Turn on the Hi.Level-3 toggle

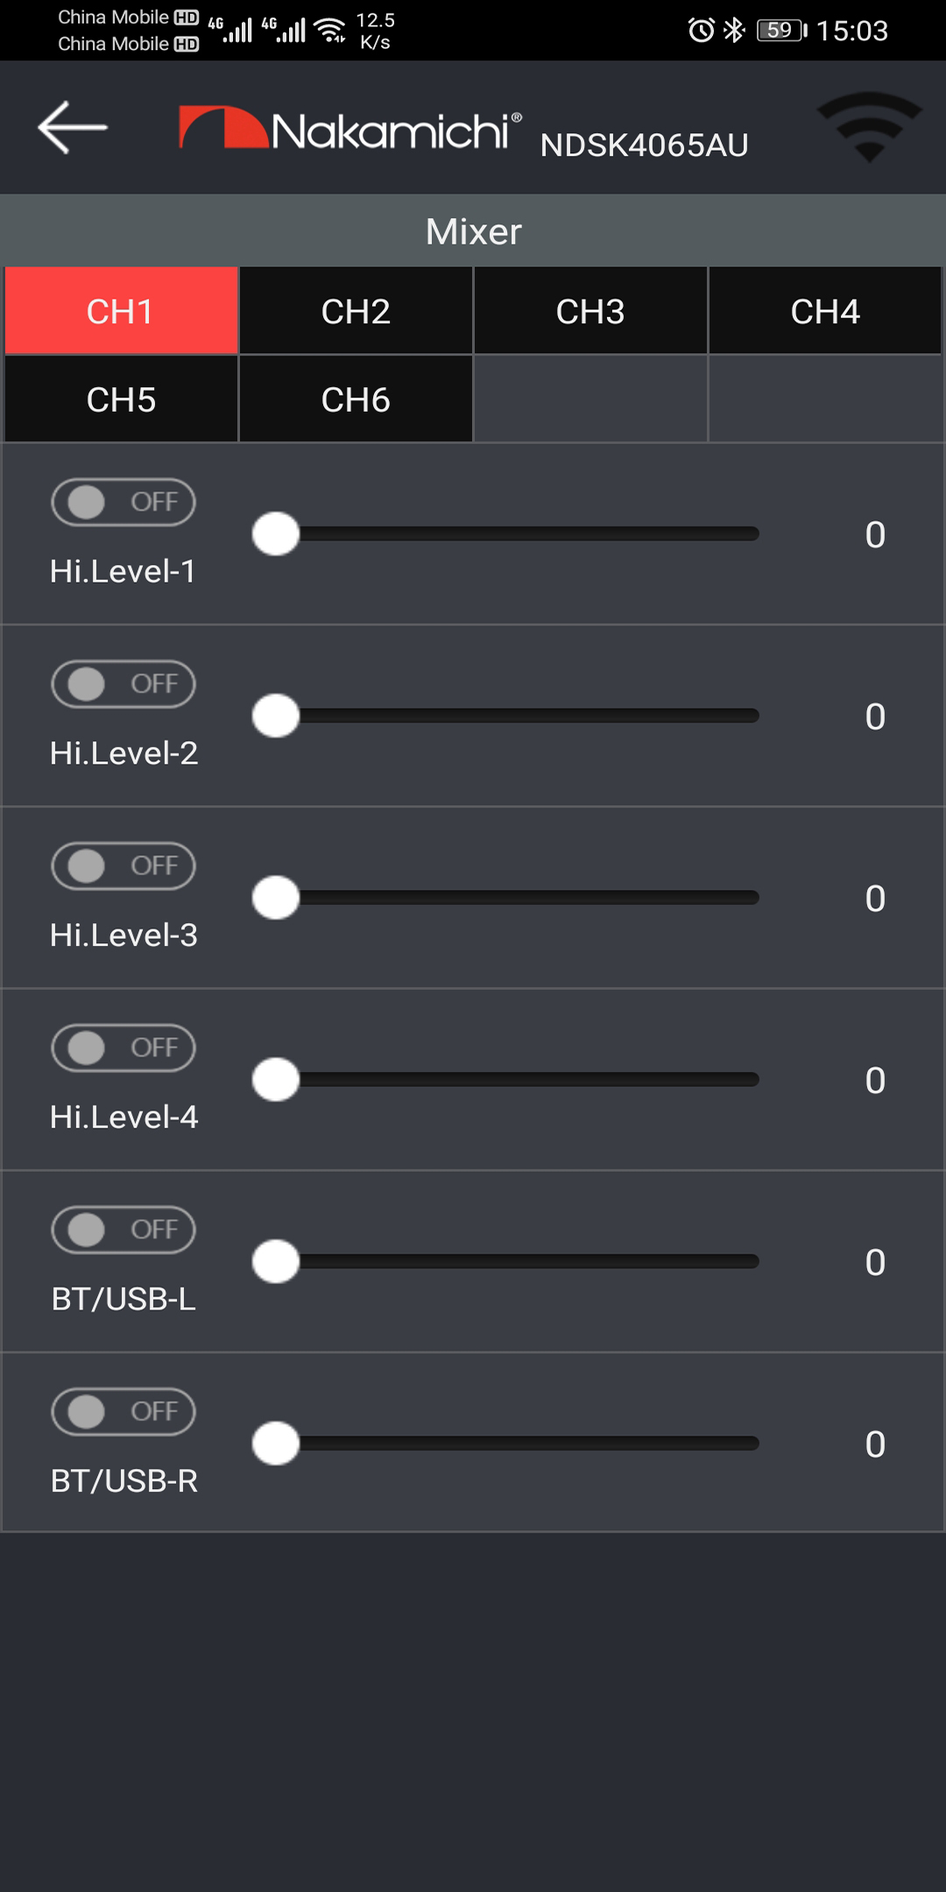point(124,866)
